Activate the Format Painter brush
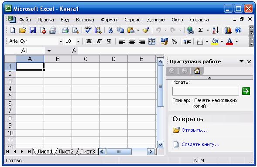The image size is (257, 167). (x=146, y=30)
